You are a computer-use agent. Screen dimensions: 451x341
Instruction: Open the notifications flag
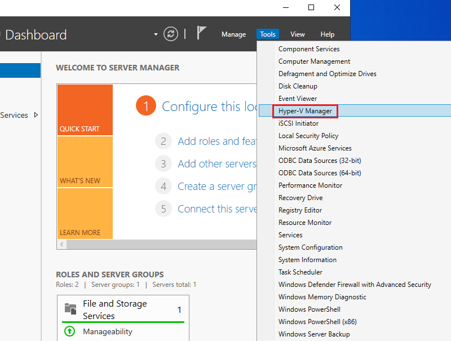[201, 33]
